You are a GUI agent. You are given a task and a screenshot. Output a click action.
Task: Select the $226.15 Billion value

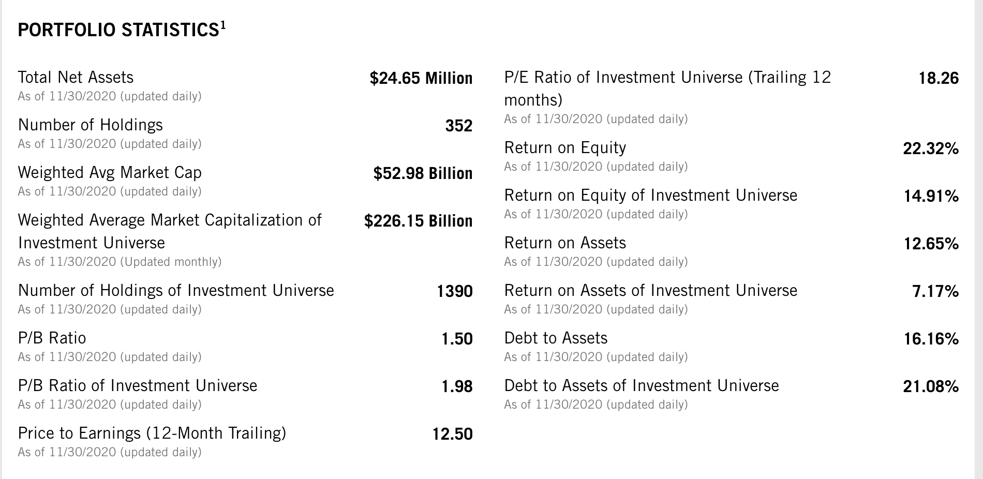click(x=418, y=221)
